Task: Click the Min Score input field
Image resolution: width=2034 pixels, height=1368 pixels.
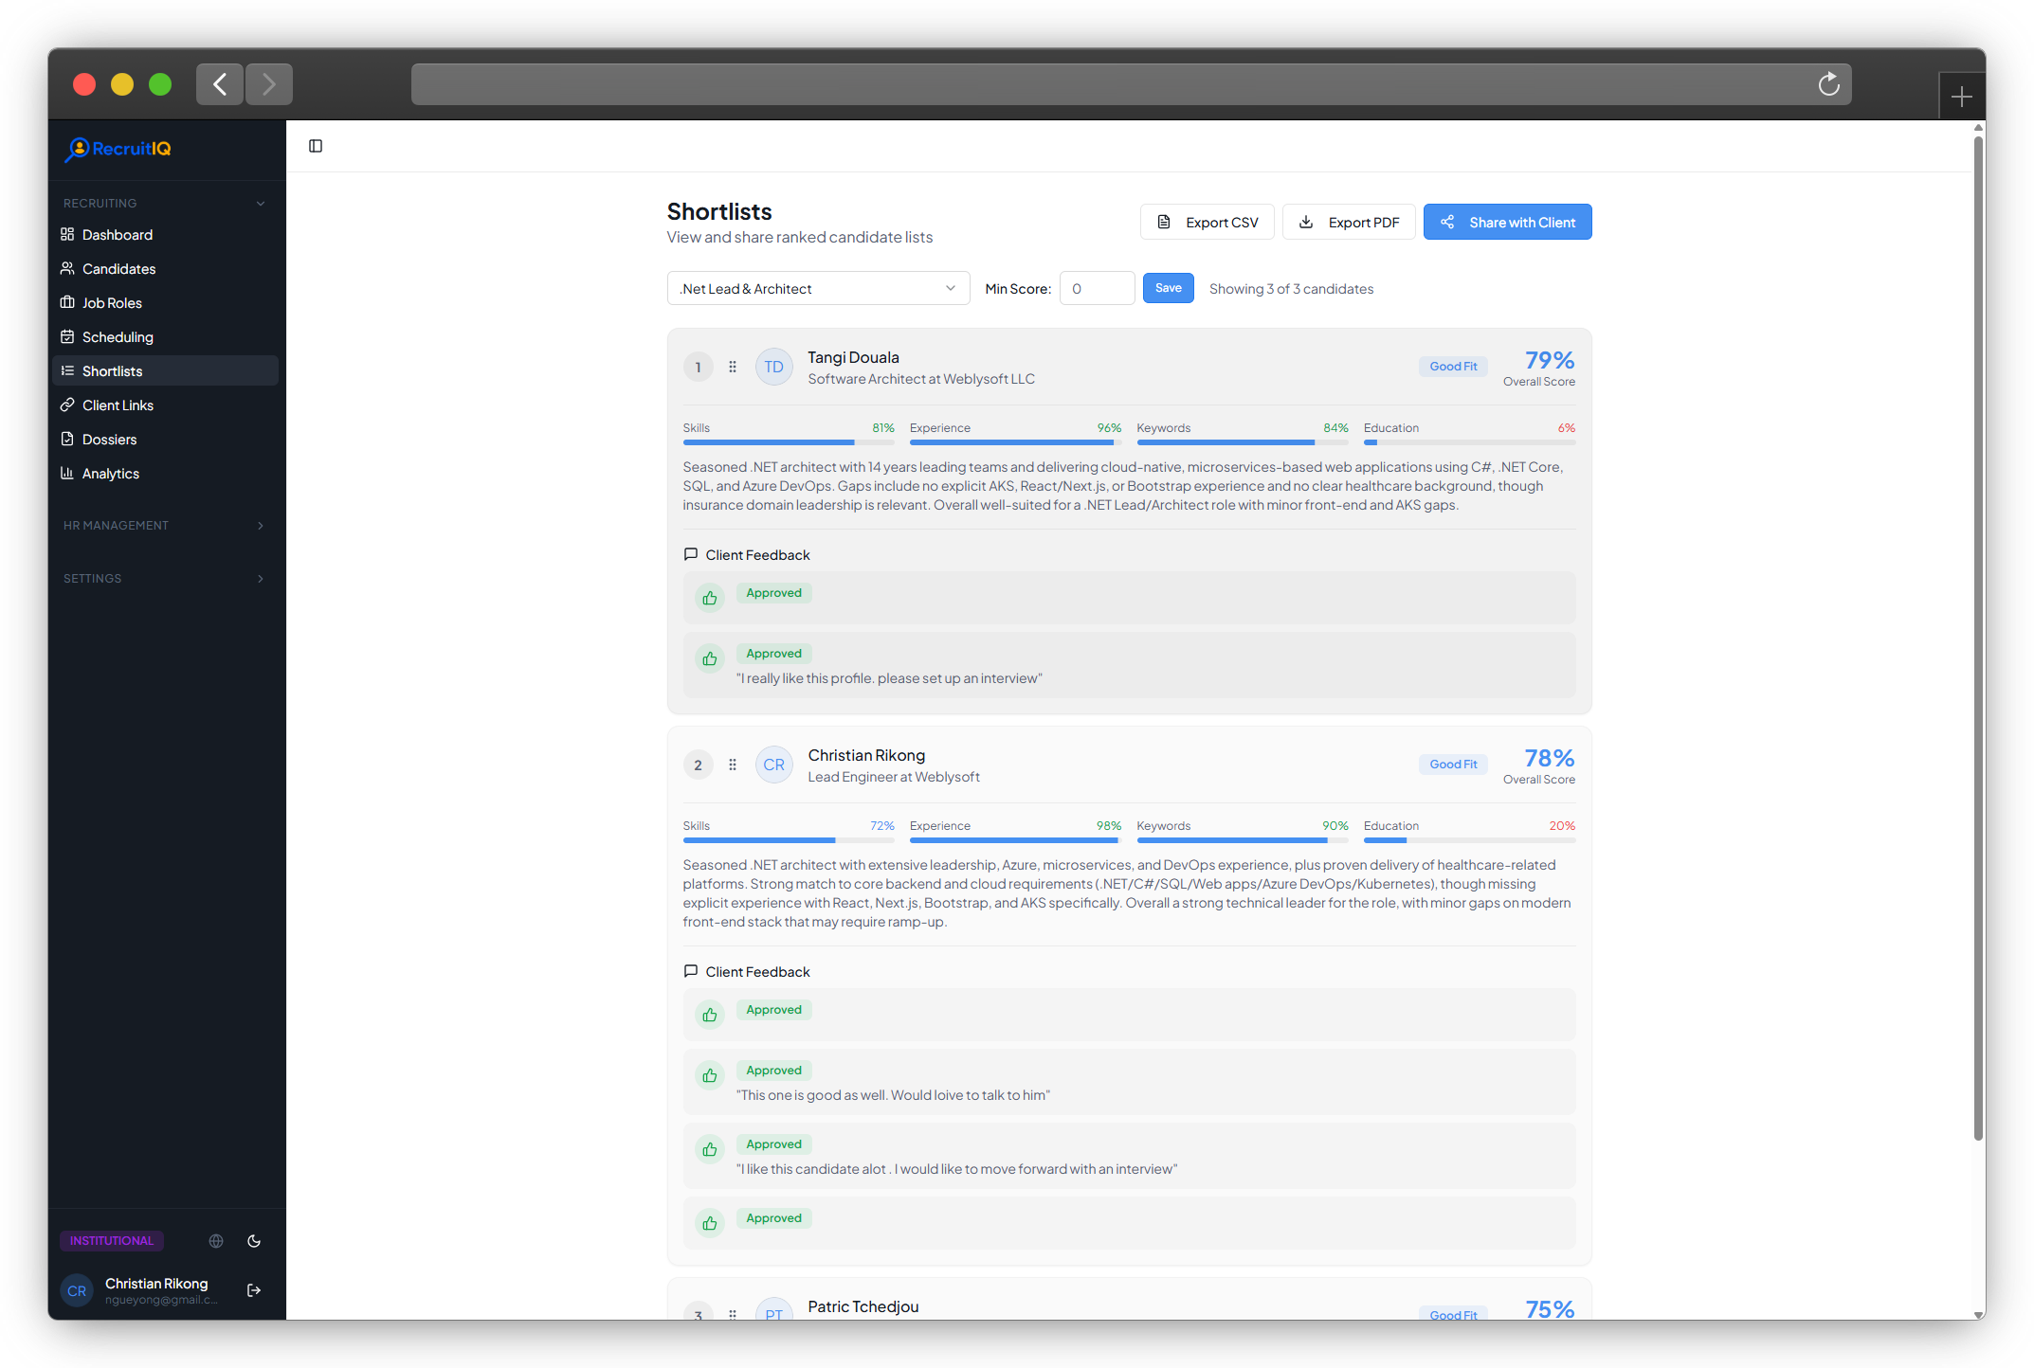Action: point(1096,287)
